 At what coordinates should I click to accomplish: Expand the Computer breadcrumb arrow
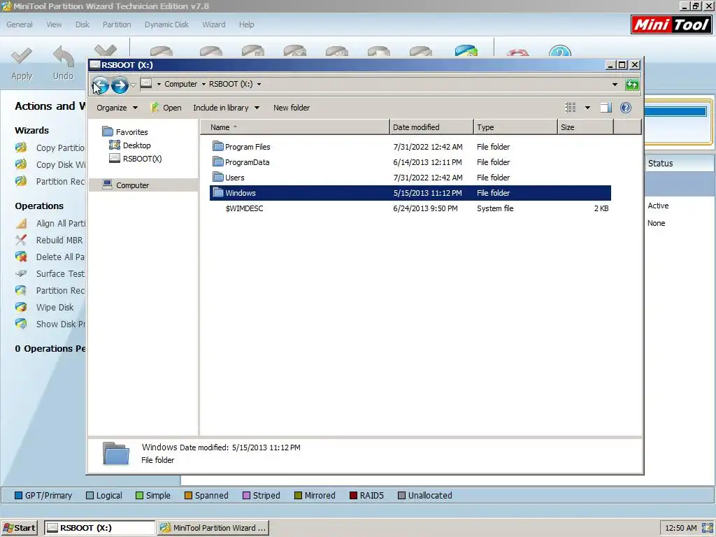click(x=203, y=84)
